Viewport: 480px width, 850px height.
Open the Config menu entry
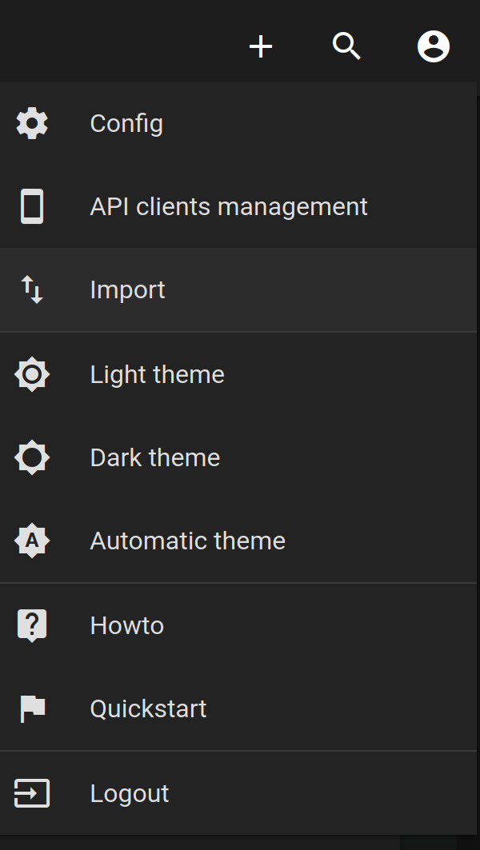click(238, 123)
